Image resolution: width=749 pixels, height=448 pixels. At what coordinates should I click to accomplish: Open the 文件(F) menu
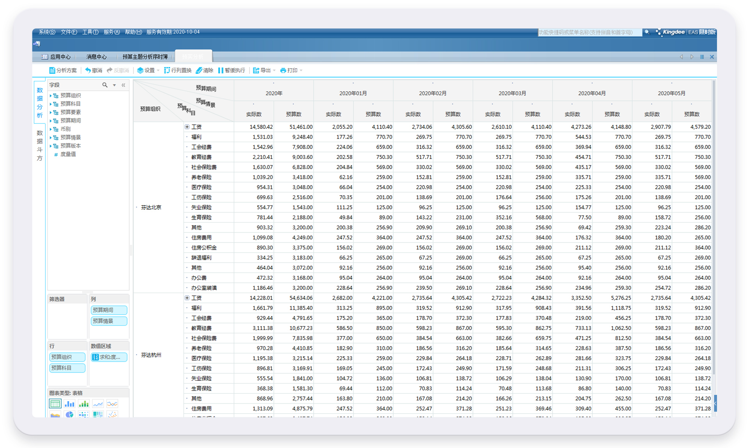click(69, 32)
